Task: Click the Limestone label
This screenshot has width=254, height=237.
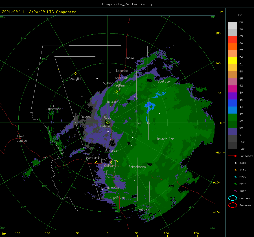Action: click(53, 109)
